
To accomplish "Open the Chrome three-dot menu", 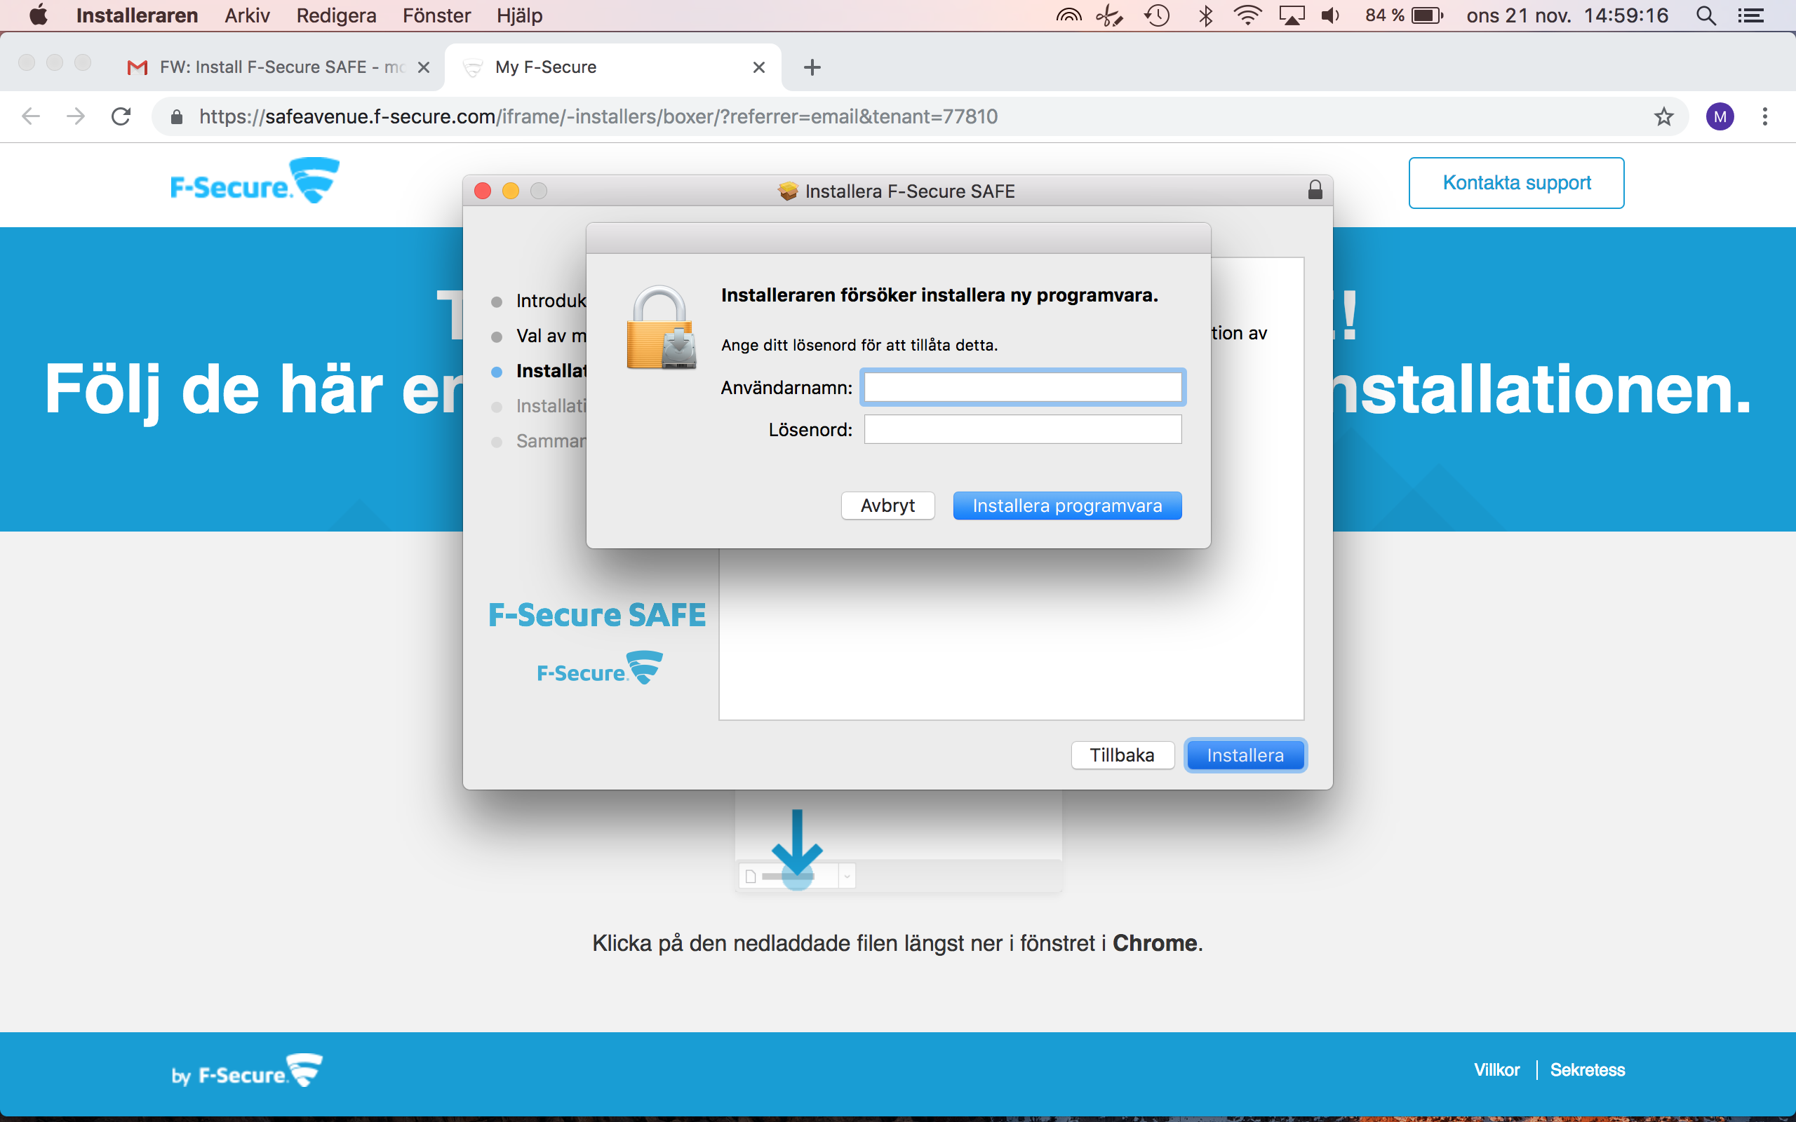I will pos(1765,116).
